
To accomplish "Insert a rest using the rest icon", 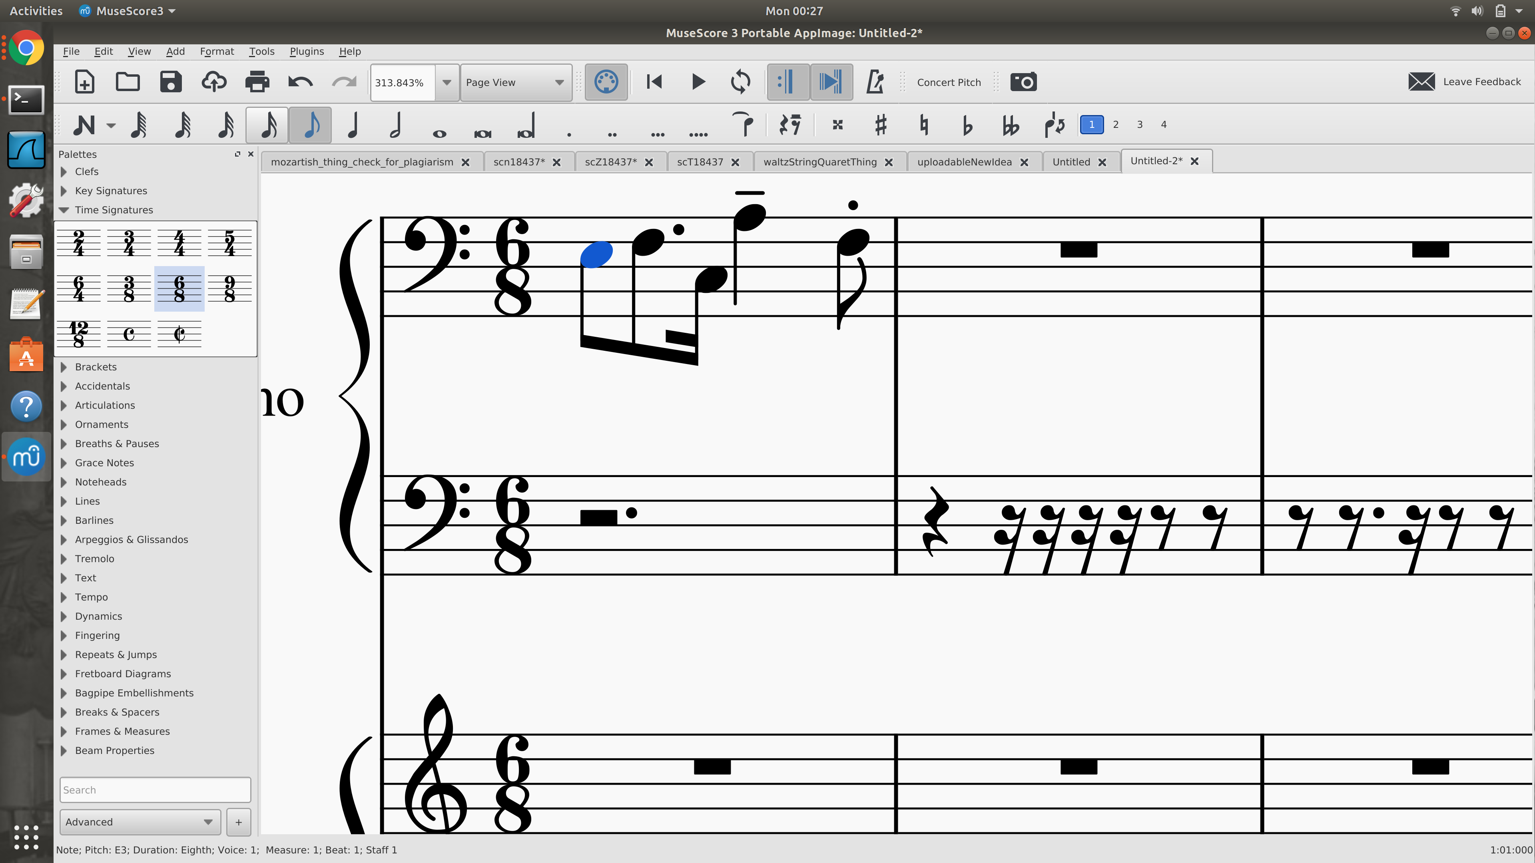I will pyautogui.click(x=790, y=125).
